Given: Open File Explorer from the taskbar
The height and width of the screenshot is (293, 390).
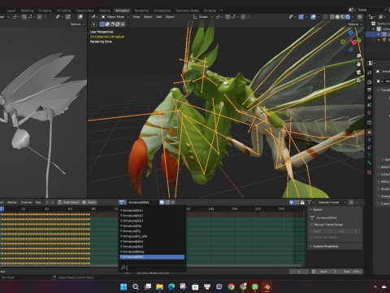Looking at the screenshot, I should pyautogui.click(x=159, y=286).
